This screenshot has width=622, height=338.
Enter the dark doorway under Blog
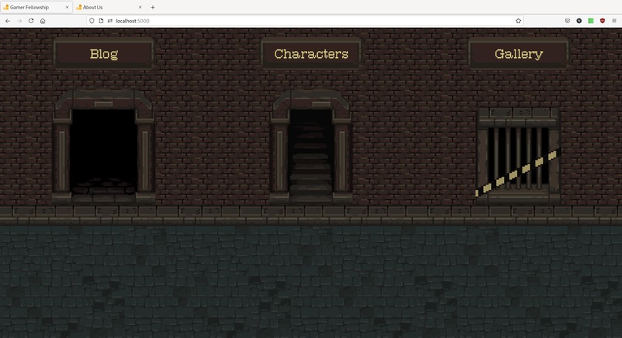tap(103, 147)
